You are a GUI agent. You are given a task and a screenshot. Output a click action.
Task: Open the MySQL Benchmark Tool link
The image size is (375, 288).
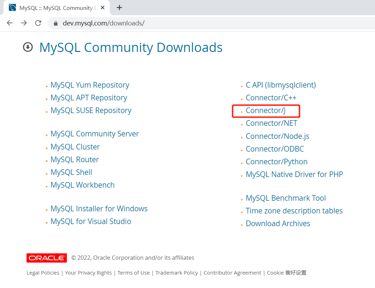pos(286,198)
